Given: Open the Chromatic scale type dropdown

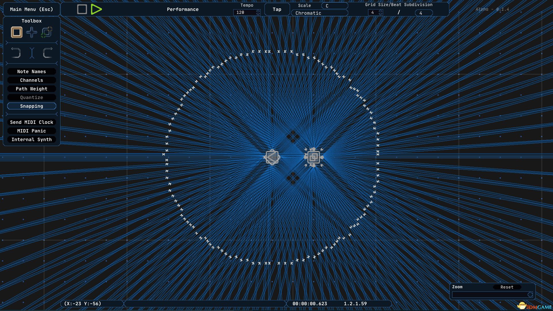Looking at the screenshot, I should coord(319,13).
